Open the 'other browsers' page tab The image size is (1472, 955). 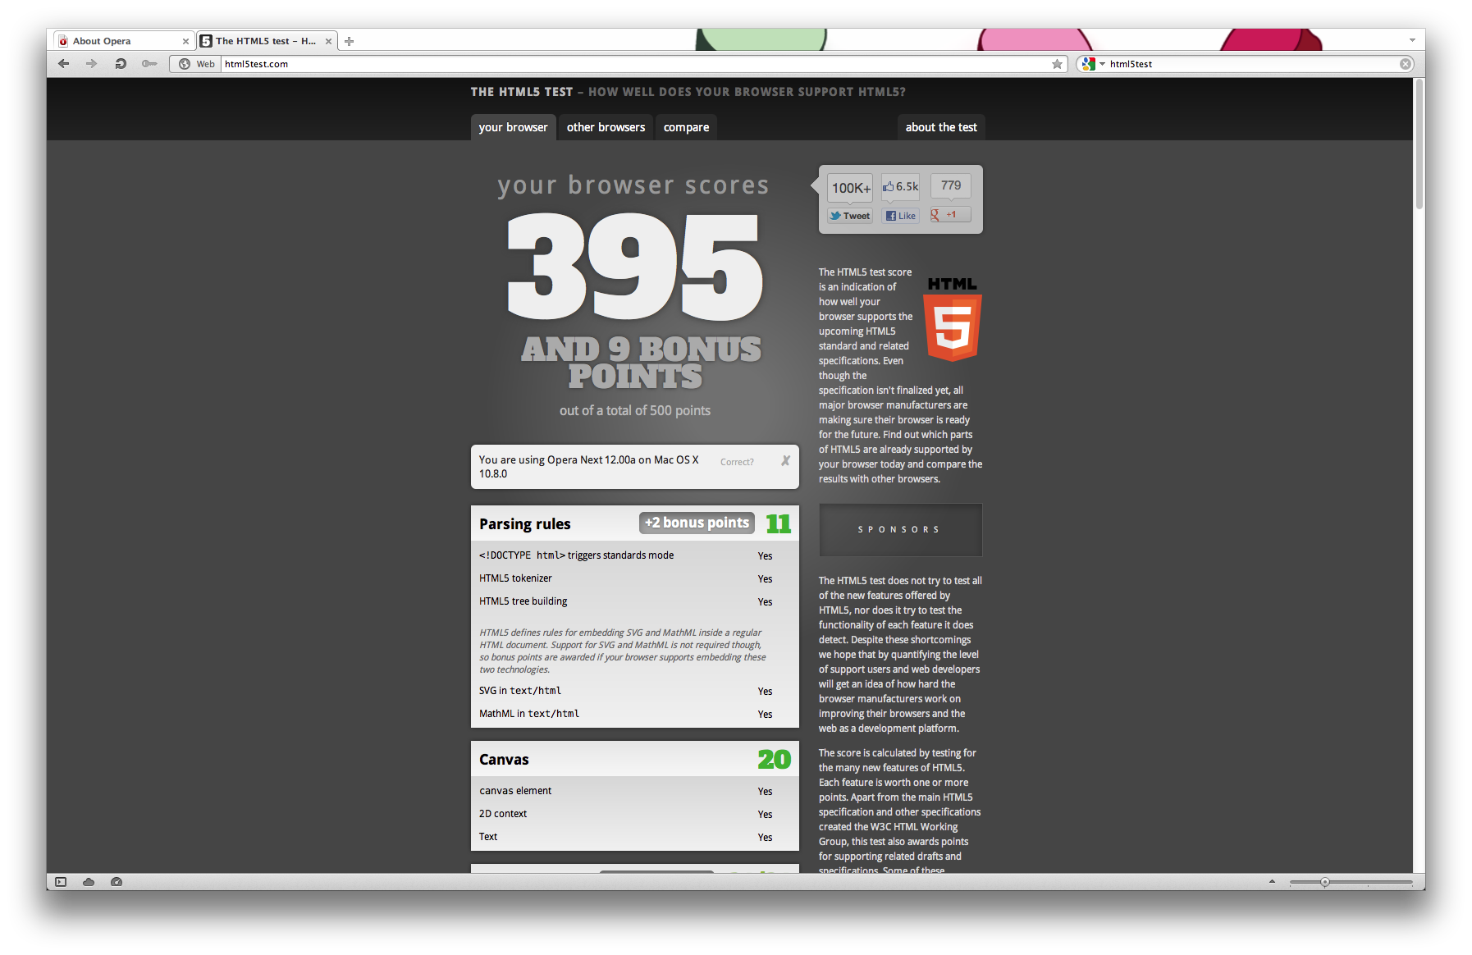606,127
